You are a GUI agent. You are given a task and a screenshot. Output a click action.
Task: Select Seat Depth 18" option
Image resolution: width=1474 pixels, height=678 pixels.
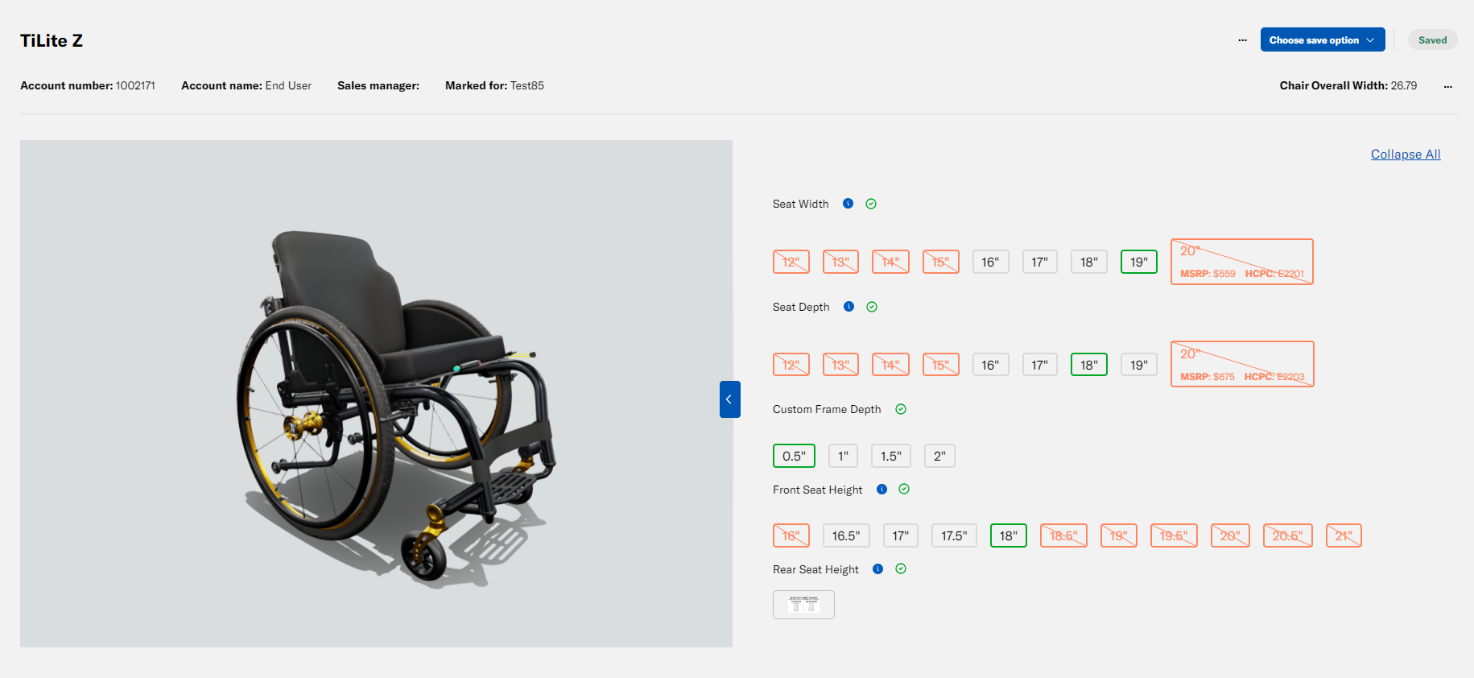(1089, 365)
